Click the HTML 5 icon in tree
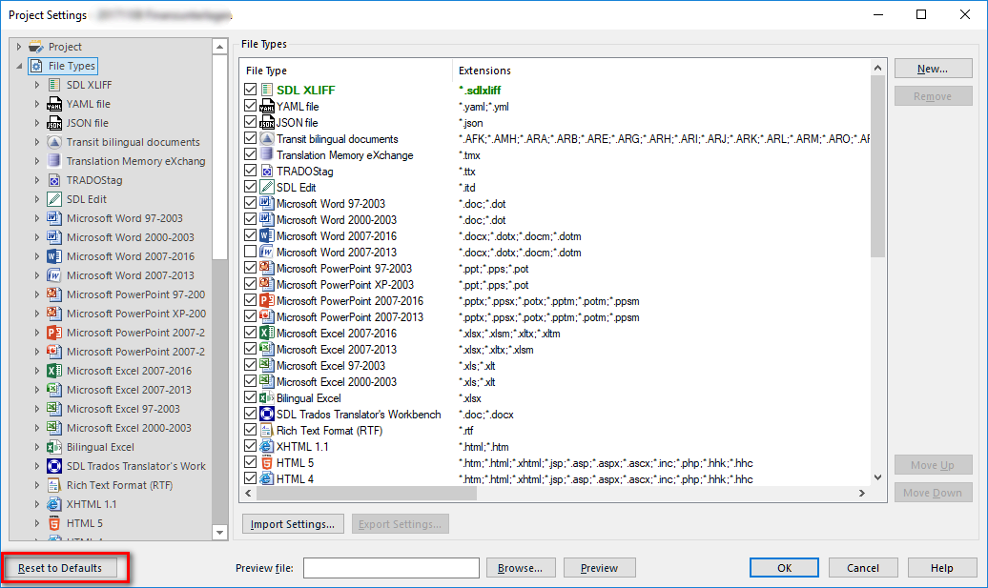The width and height of the screenshot is (988, 588). 54,523
